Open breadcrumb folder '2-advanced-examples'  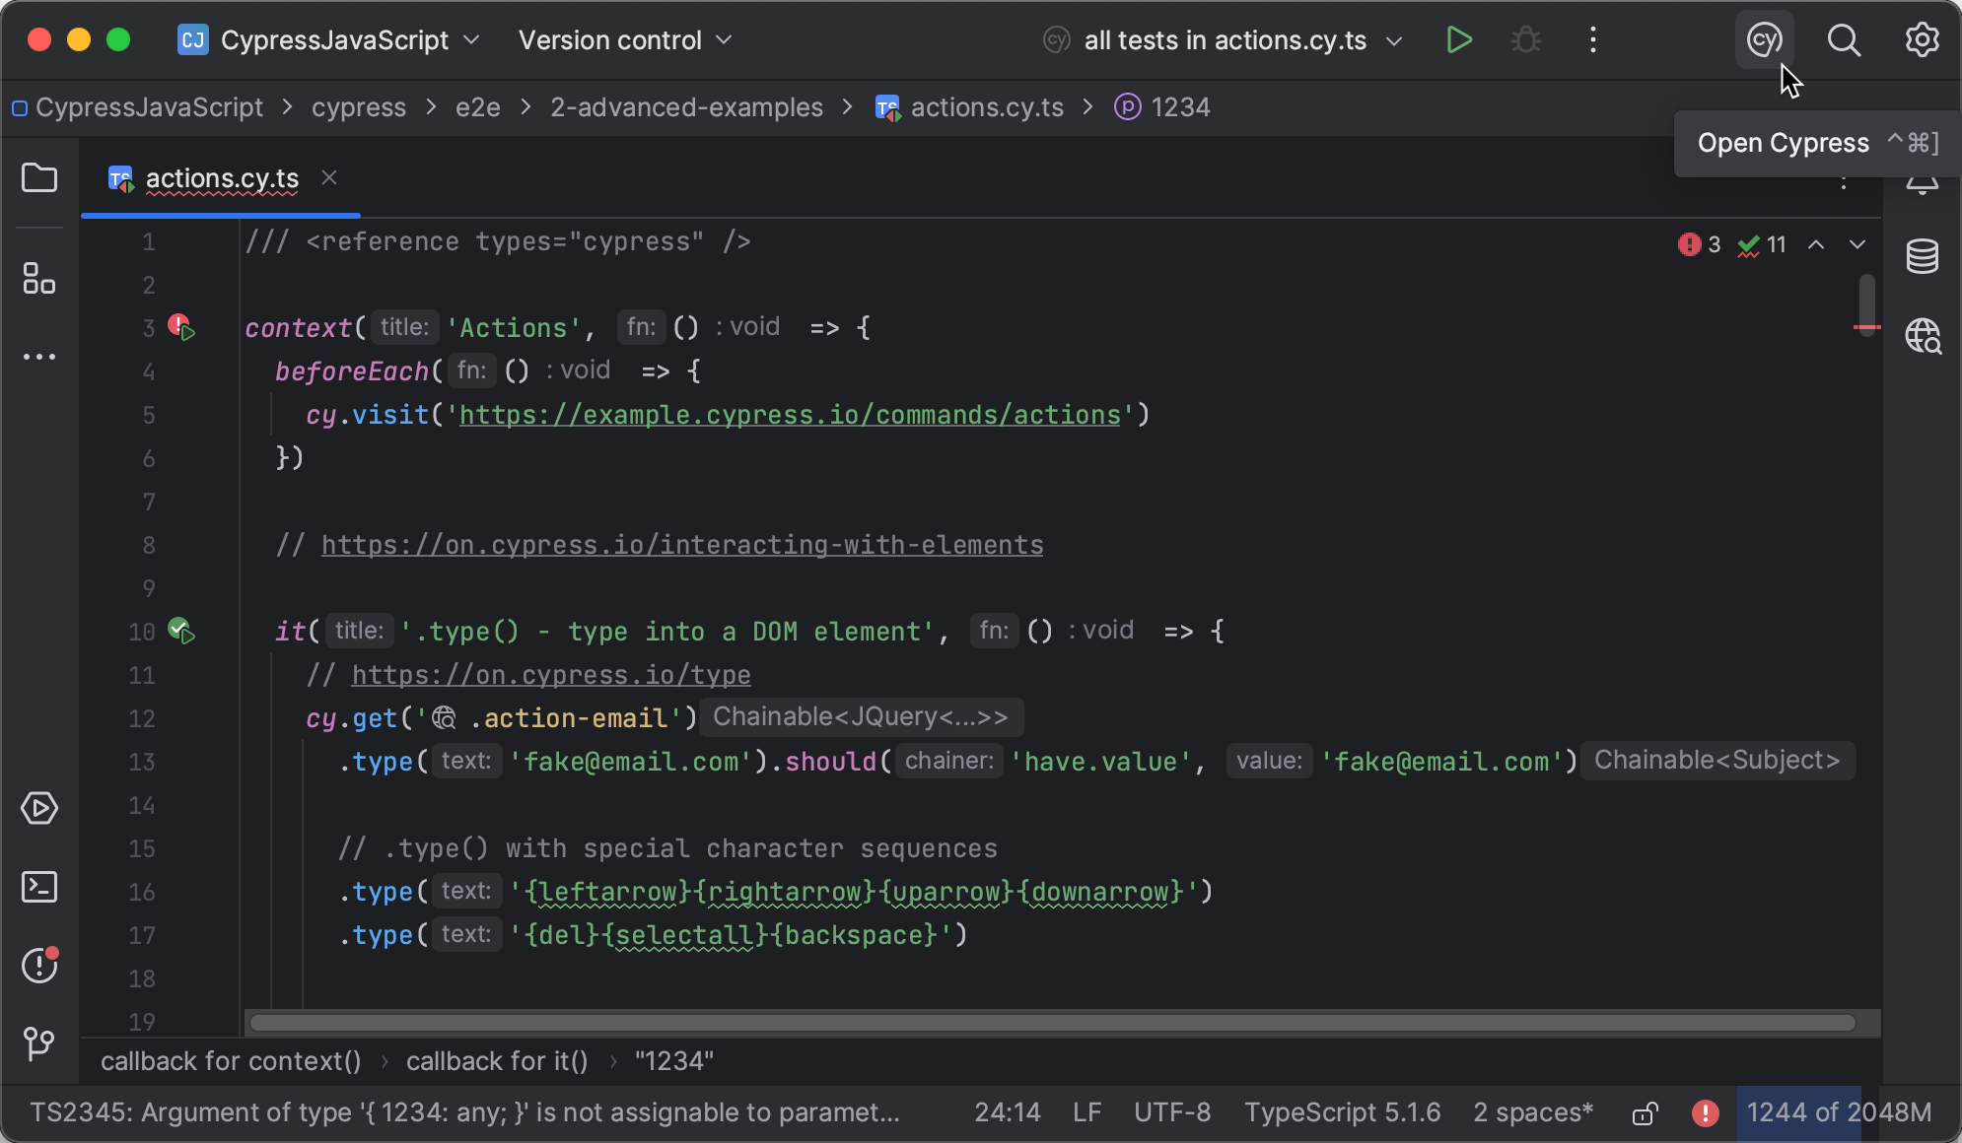685,107
